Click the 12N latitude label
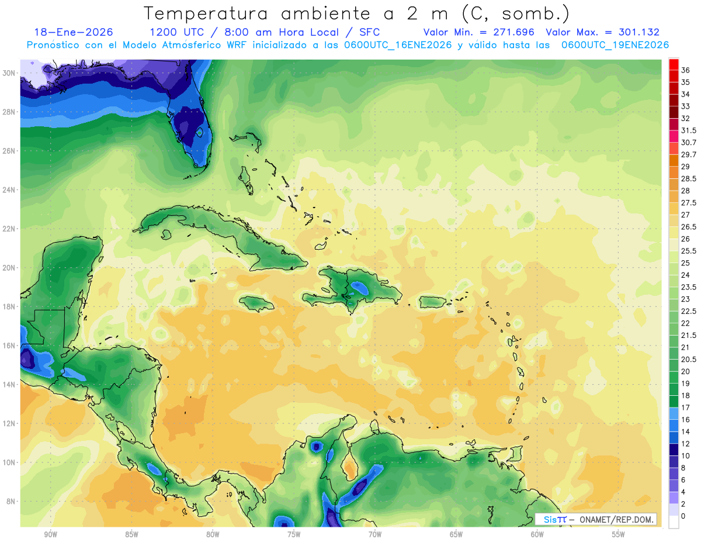 9,423
